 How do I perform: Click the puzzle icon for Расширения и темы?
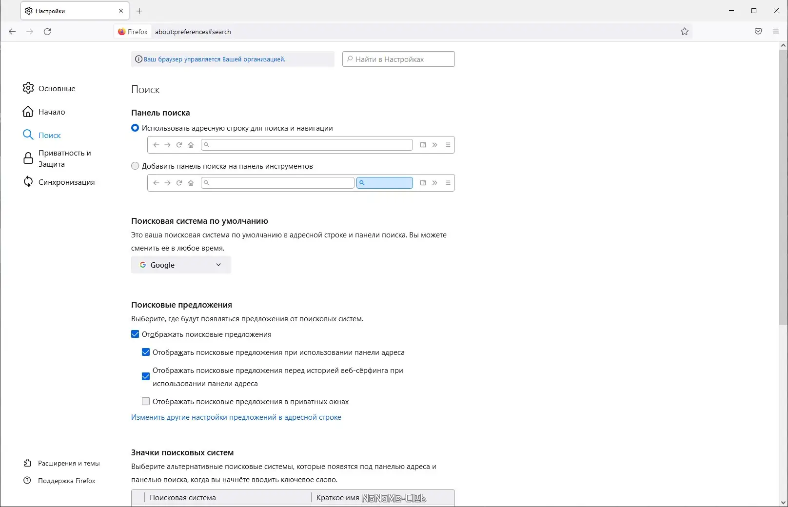pyautogui.click(x=28, y=463)
